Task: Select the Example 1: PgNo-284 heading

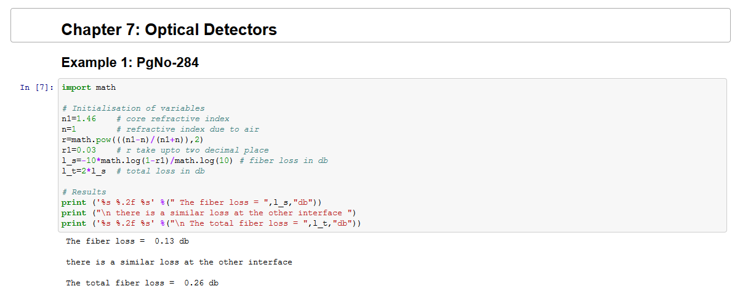Action: coord(130,63)
